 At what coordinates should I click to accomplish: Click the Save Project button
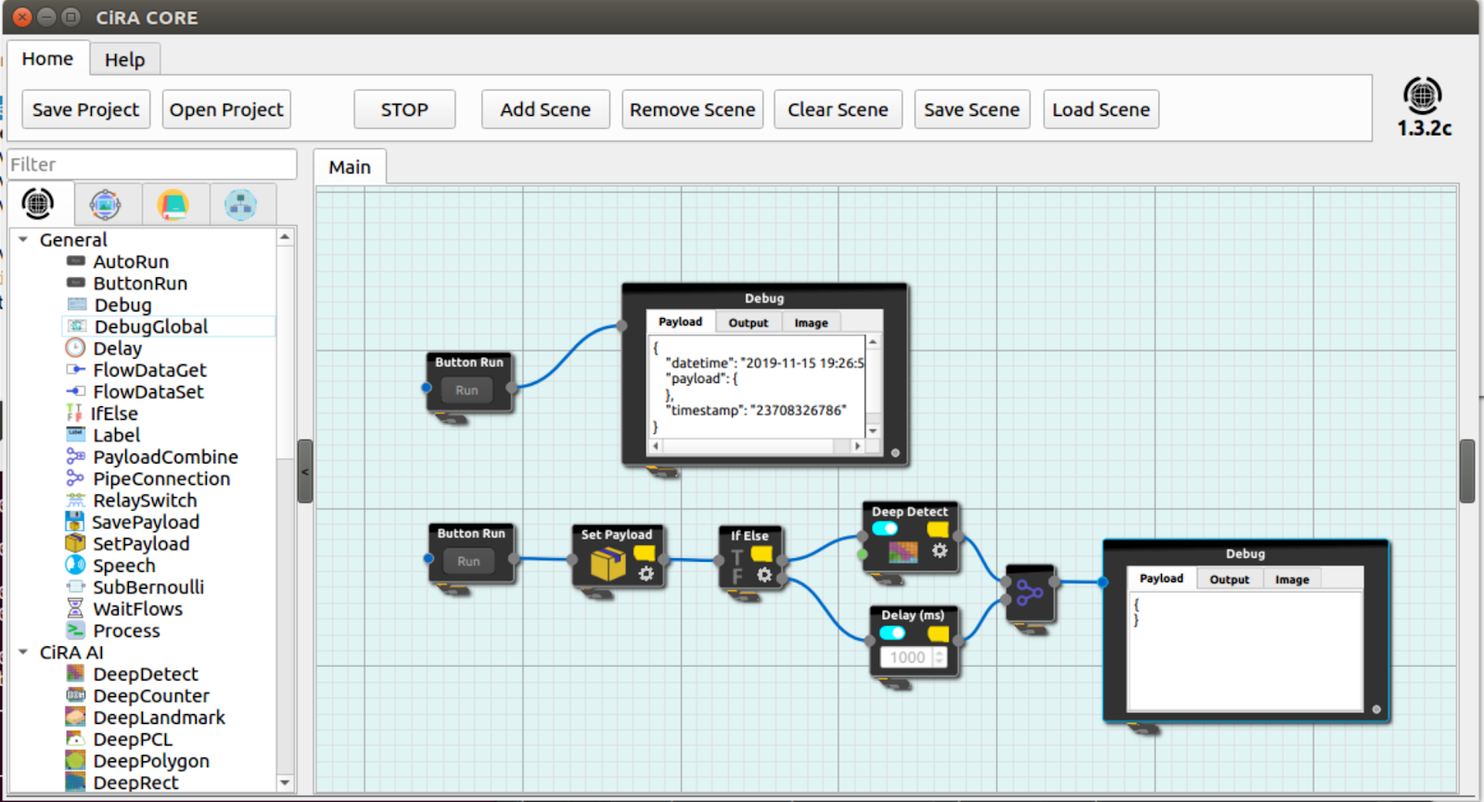pos(85,109)
